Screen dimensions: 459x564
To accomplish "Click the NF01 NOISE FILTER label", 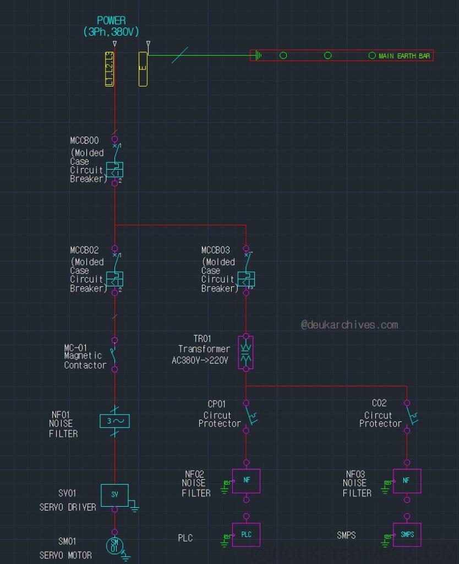I will tap(63, 425).
